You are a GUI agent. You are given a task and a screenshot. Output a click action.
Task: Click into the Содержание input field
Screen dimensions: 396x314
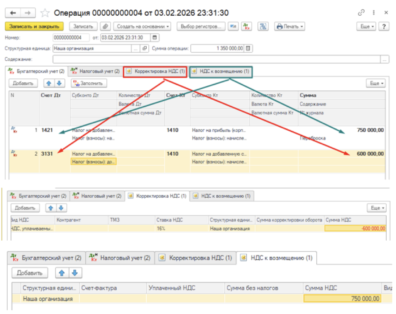(216, 59)
